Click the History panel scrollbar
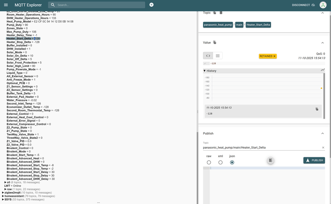The image size is (331, 204). [x=324, y=96]
